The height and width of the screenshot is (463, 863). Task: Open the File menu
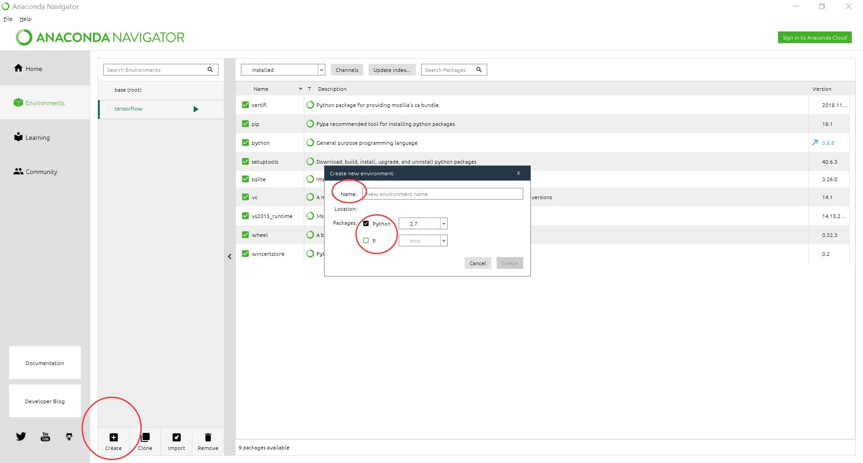pos(8,19)
